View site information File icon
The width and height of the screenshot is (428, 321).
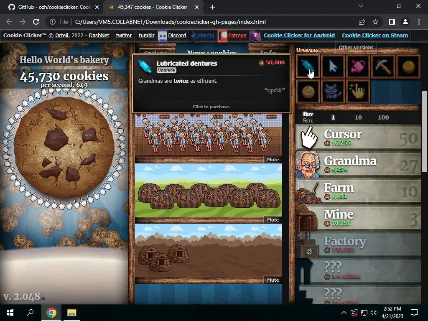tap(59, 22)
